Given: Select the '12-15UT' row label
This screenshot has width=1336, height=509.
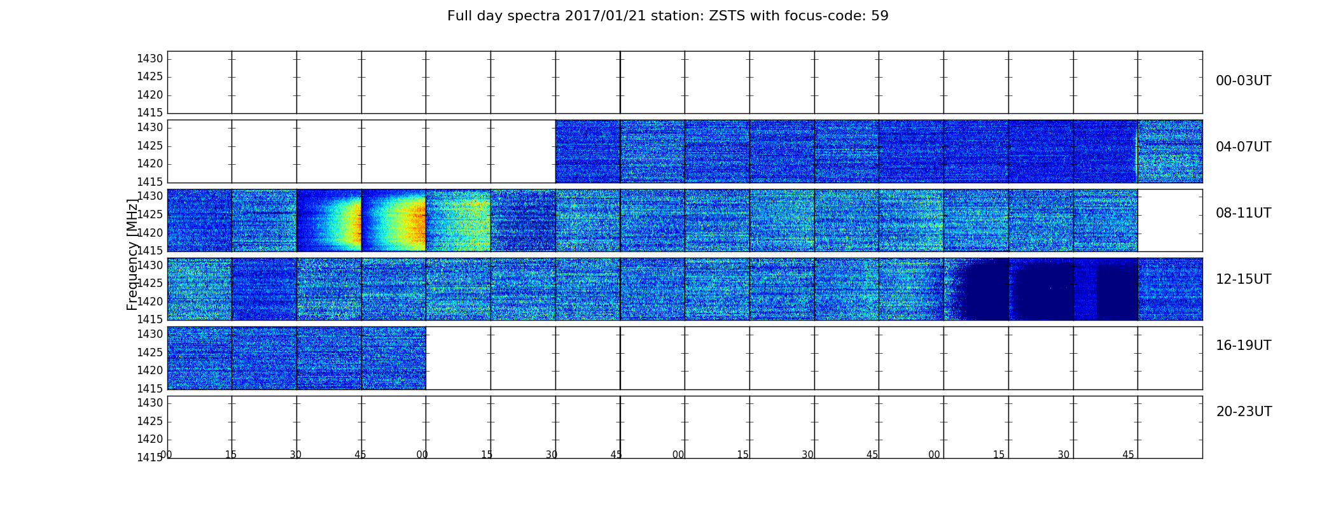Looking at the screenshot, I should 1244,279.
